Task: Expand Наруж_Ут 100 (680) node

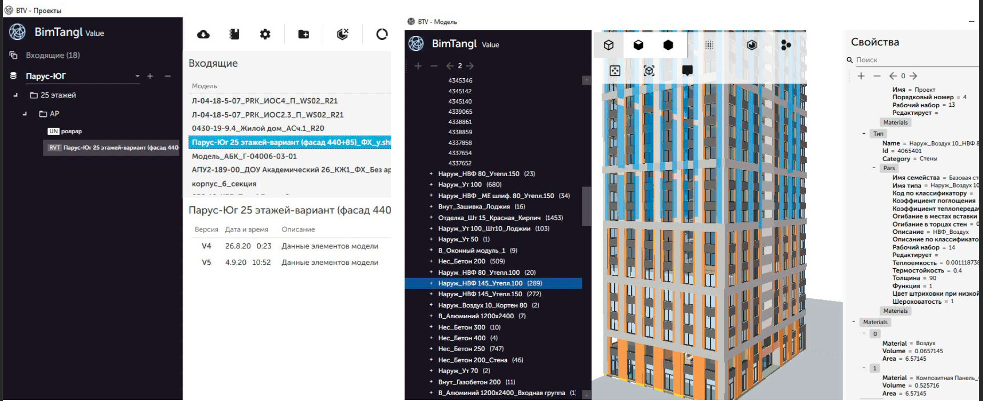Action: tap(431, 185)
